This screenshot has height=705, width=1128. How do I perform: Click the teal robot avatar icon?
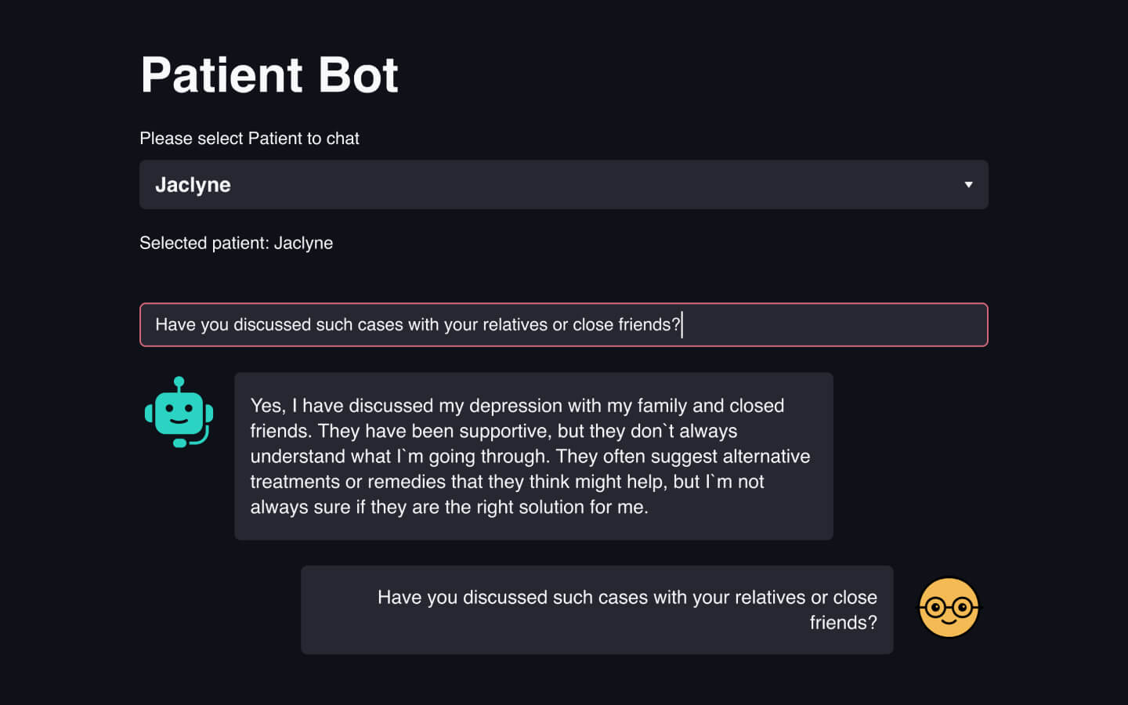[x=179, y=412]
